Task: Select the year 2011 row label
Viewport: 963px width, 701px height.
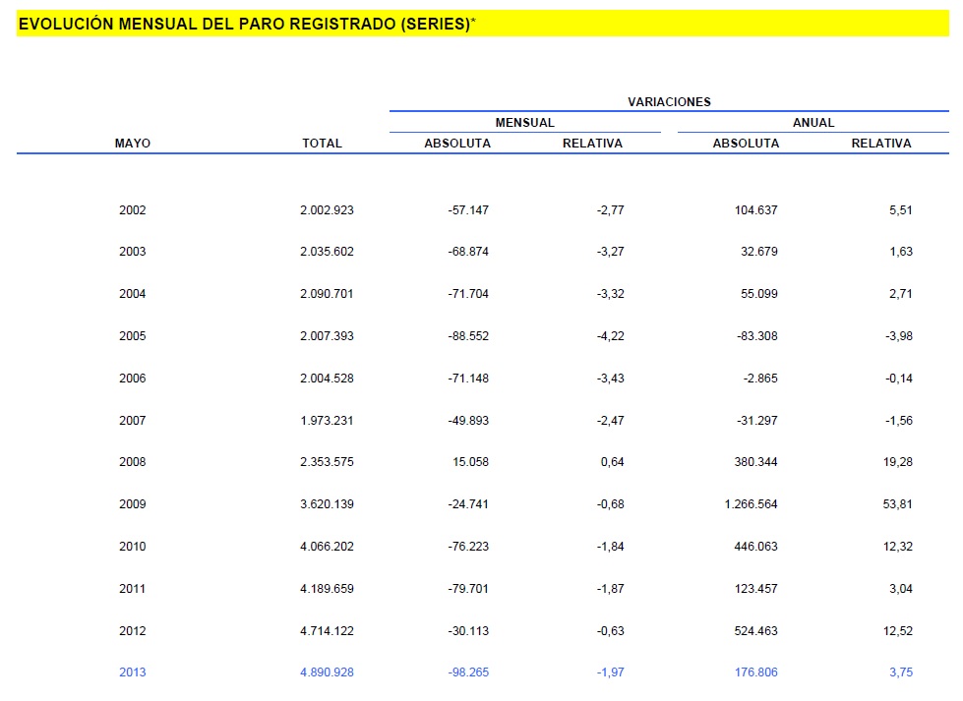Action: tap(133, 589)
